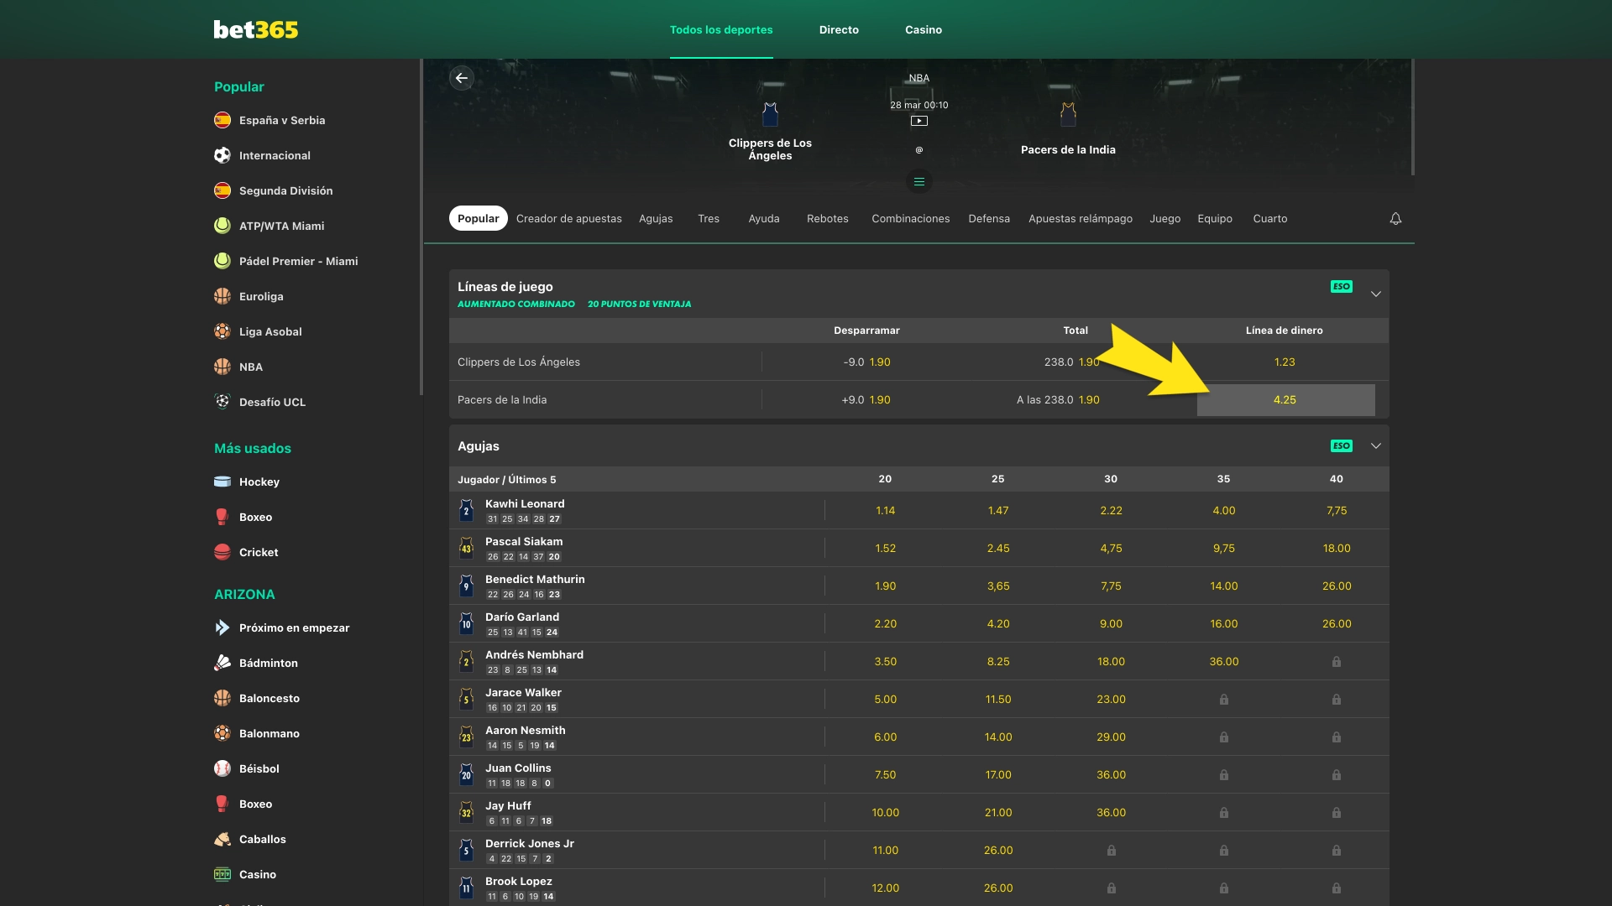1612x906 pixels.
Task: Open the Baloncesto sport link
Action: coord(270,698)
